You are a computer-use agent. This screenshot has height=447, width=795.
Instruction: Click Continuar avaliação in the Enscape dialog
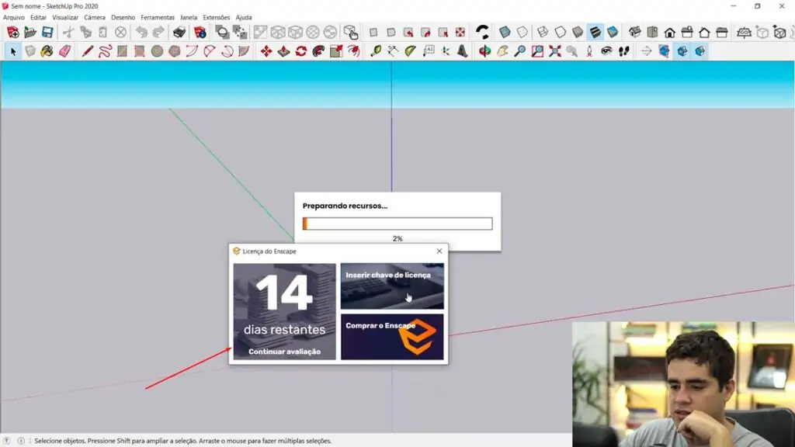[283, 352]
